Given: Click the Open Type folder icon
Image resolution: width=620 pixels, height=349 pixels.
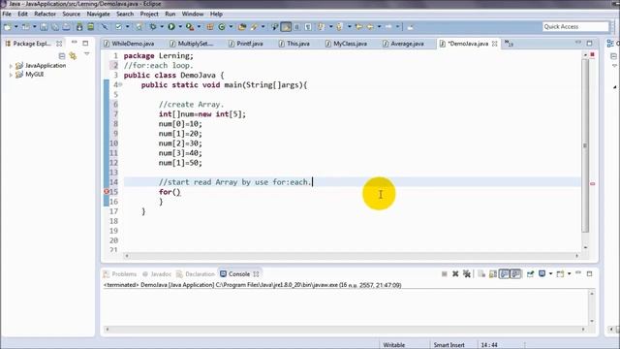Looking at the screenshot, I should pos(242,27).
